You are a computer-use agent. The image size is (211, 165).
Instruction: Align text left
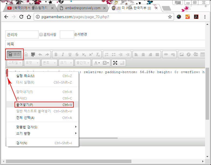click(136, 54)
